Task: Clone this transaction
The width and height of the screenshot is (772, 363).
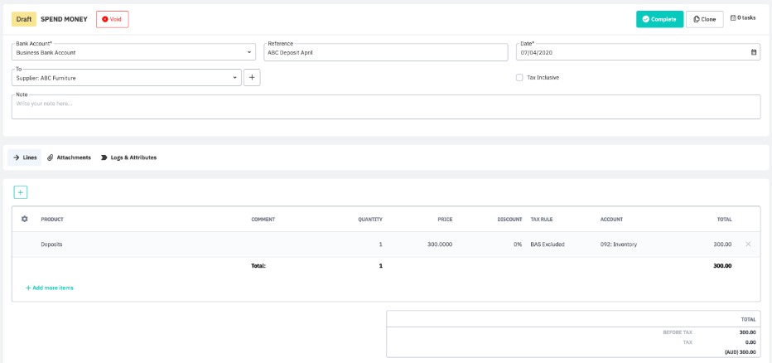Action: point(704,19)
